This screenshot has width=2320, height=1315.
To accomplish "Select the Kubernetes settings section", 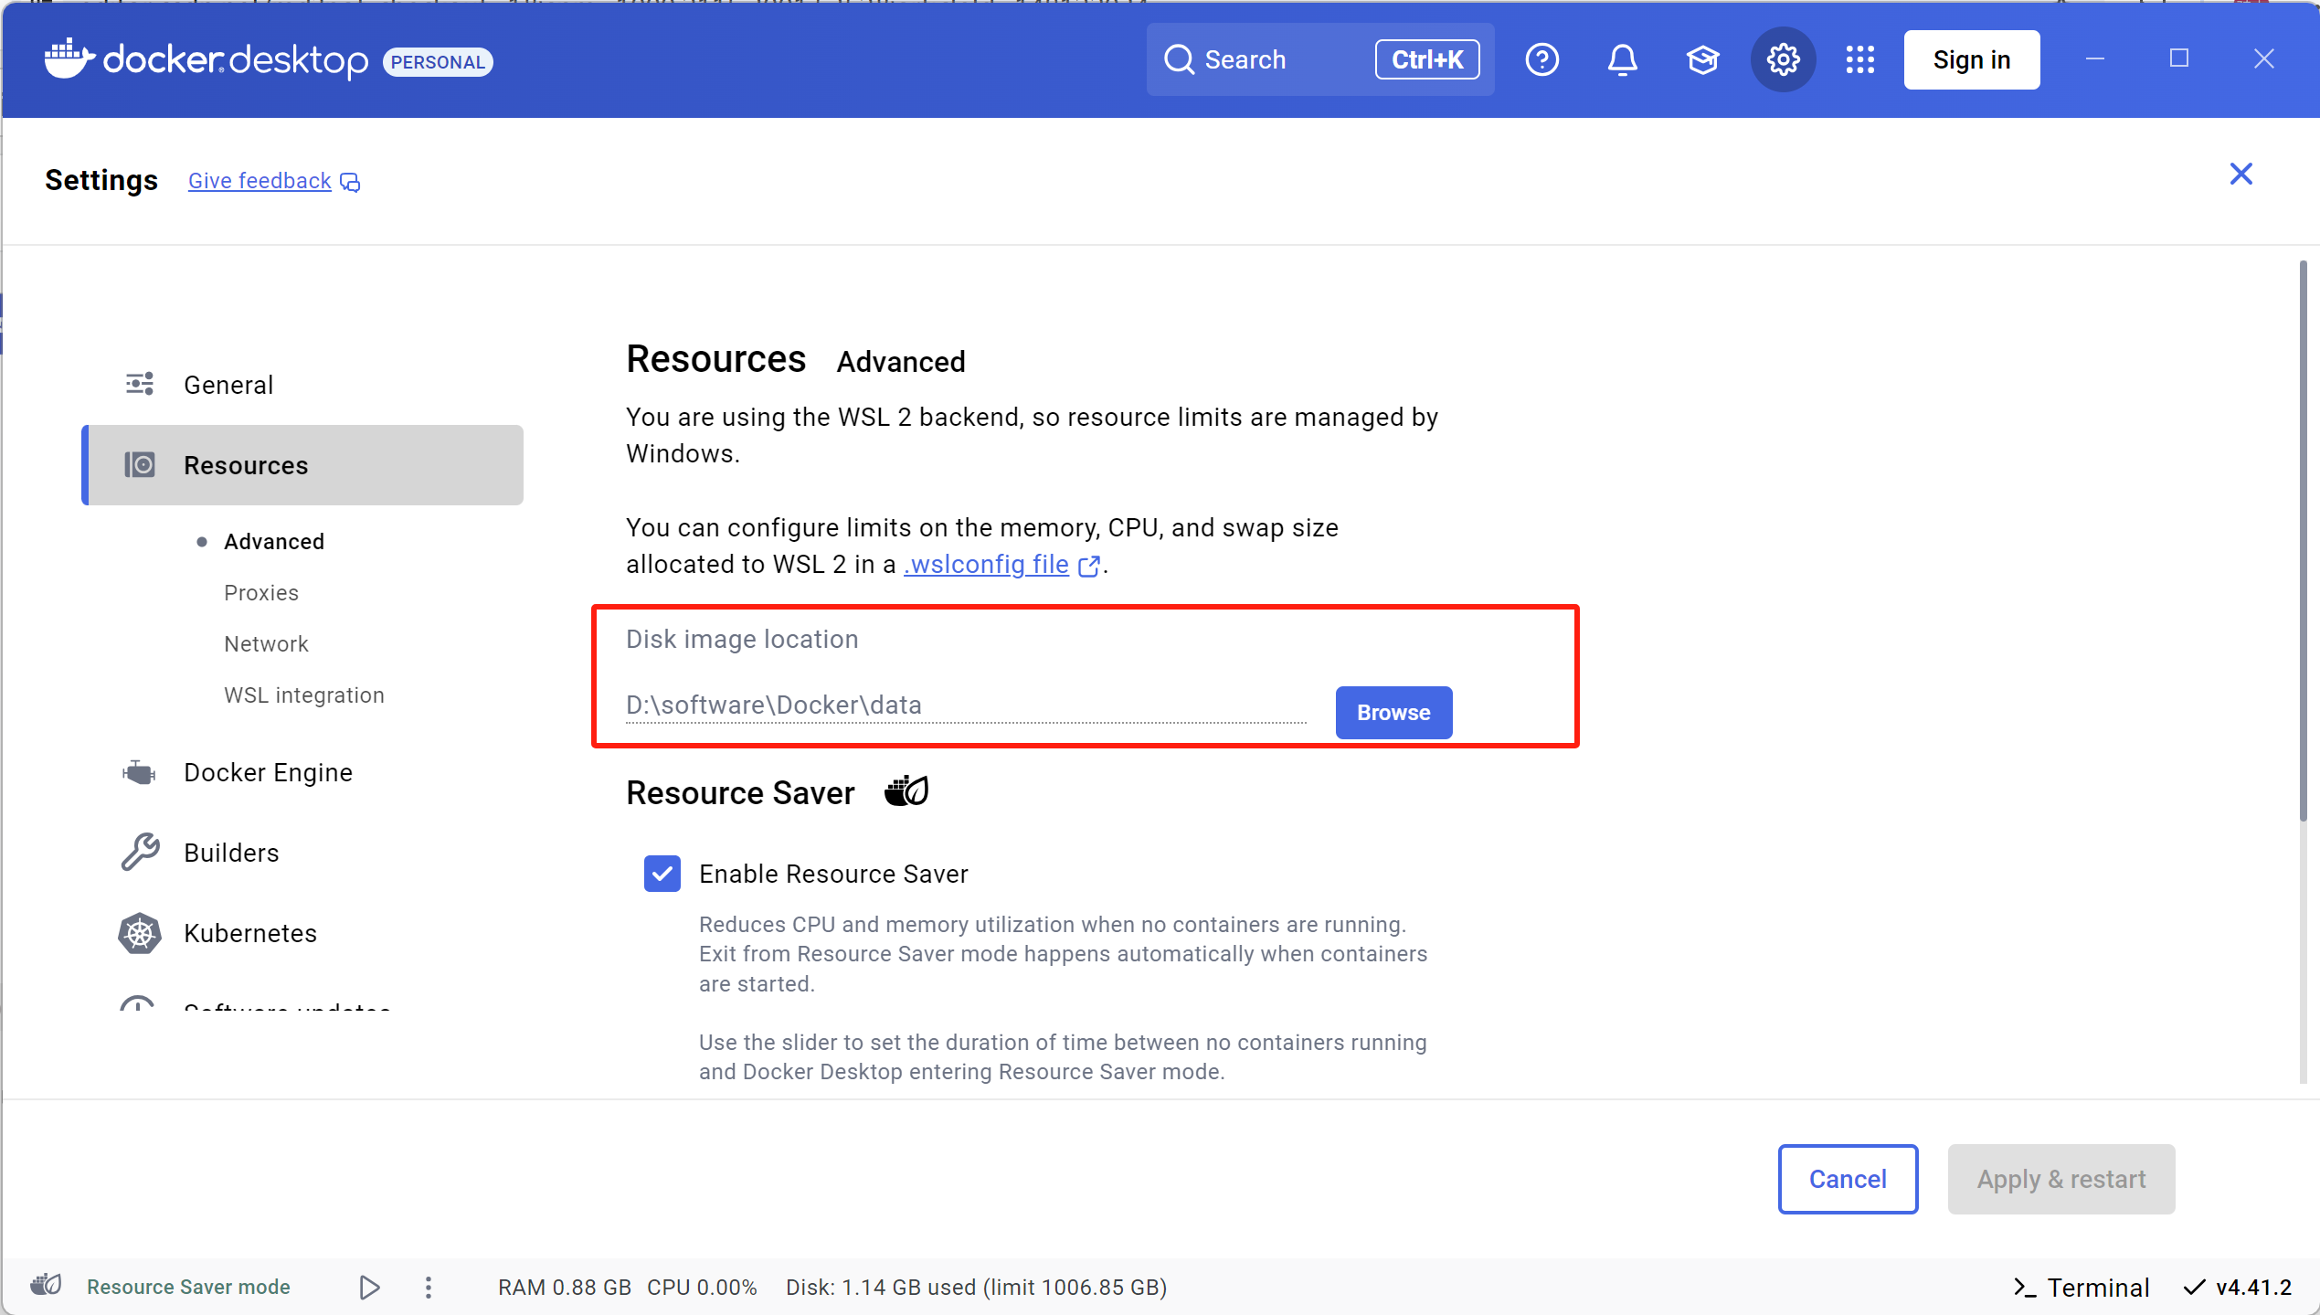I will [249, 933].
